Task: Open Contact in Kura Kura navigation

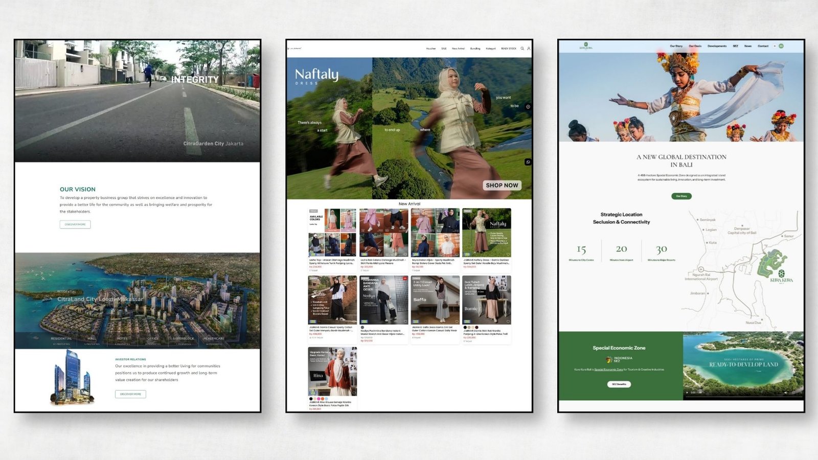Action: click(x=763, y=46)
